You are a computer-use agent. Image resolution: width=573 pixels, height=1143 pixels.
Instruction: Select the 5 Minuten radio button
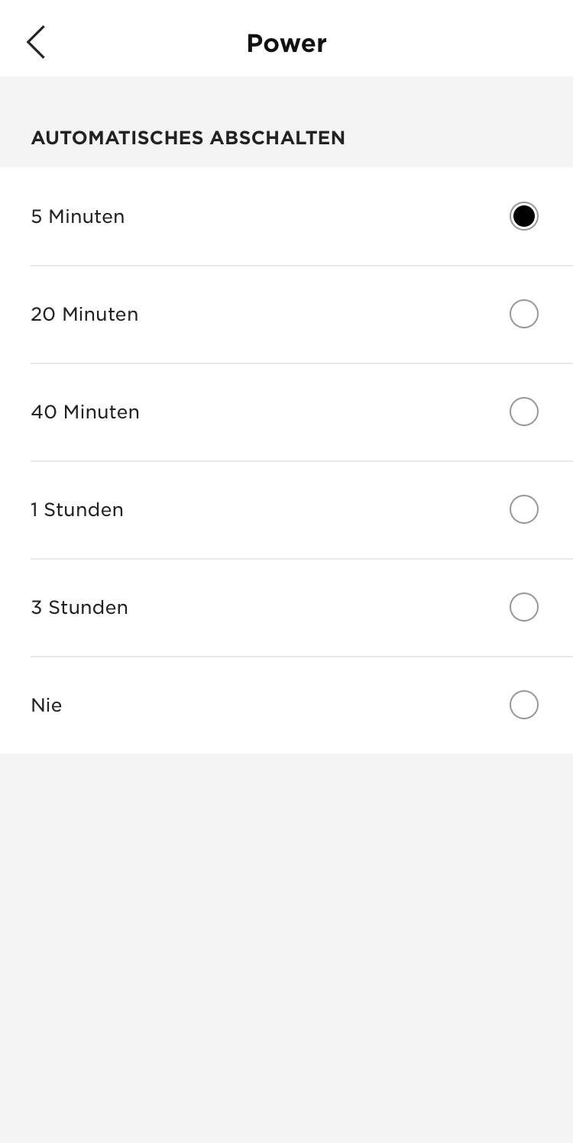[524, 216]
